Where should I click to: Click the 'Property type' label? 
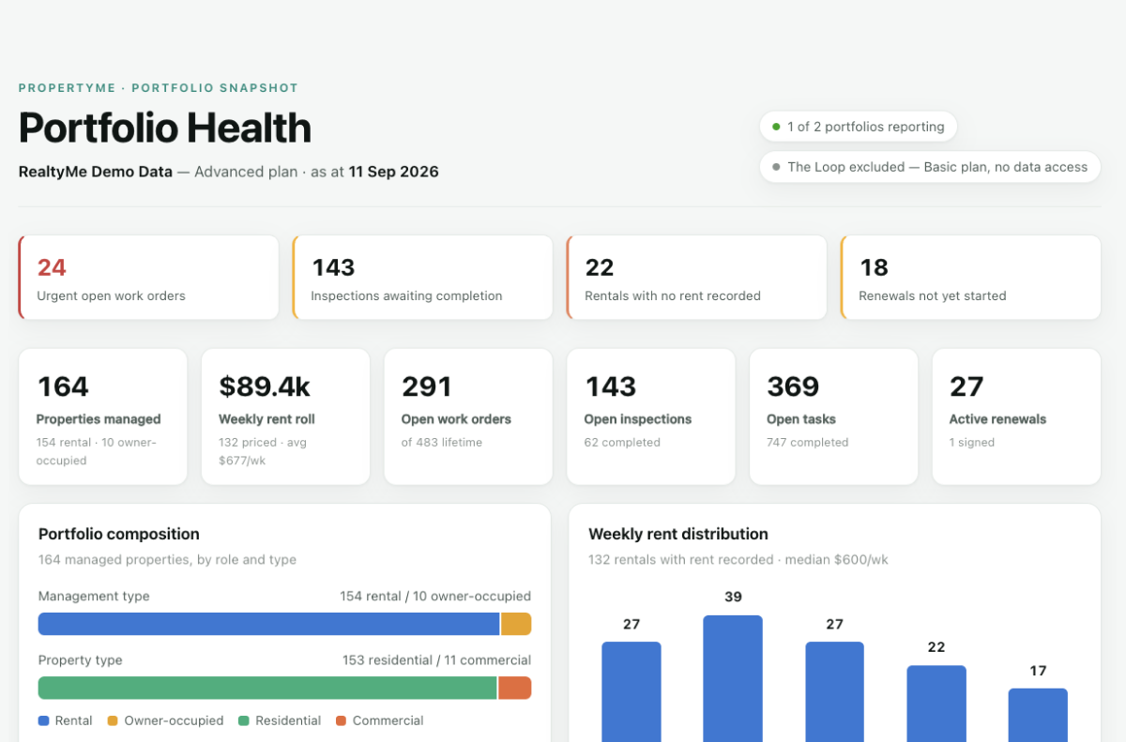click(81, 660)
